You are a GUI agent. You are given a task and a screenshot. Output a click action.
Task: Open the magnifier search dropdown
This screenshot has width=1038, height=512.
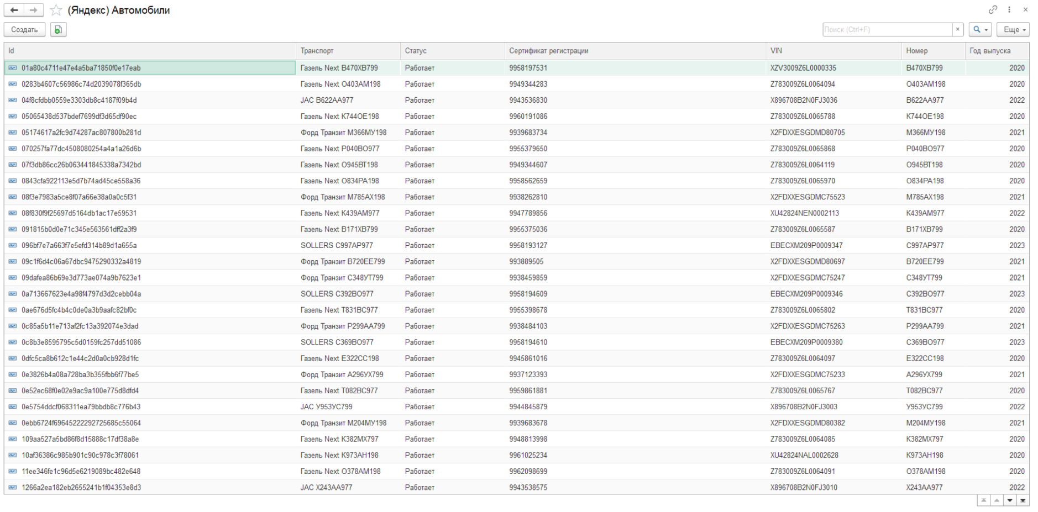coord(980,30)
